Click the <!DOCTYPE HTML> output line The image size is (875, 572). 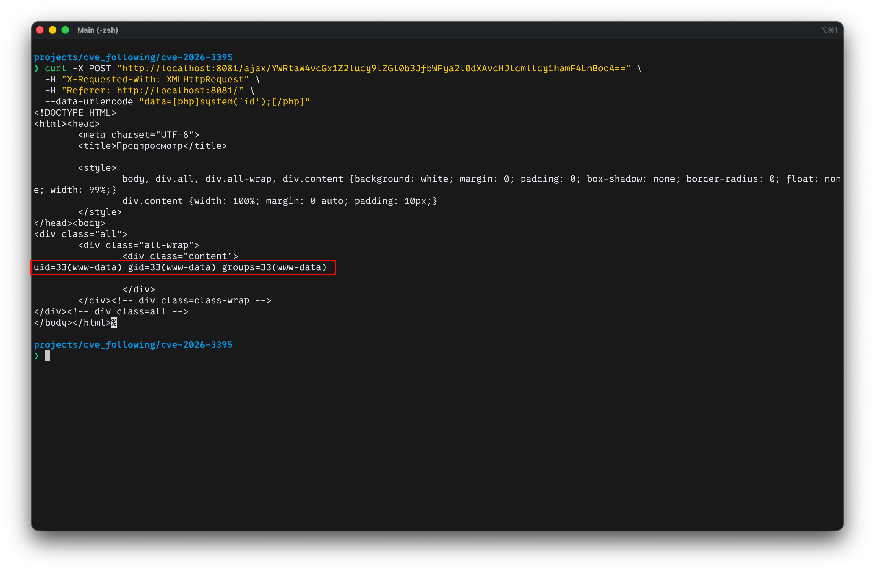pos(75,113)
